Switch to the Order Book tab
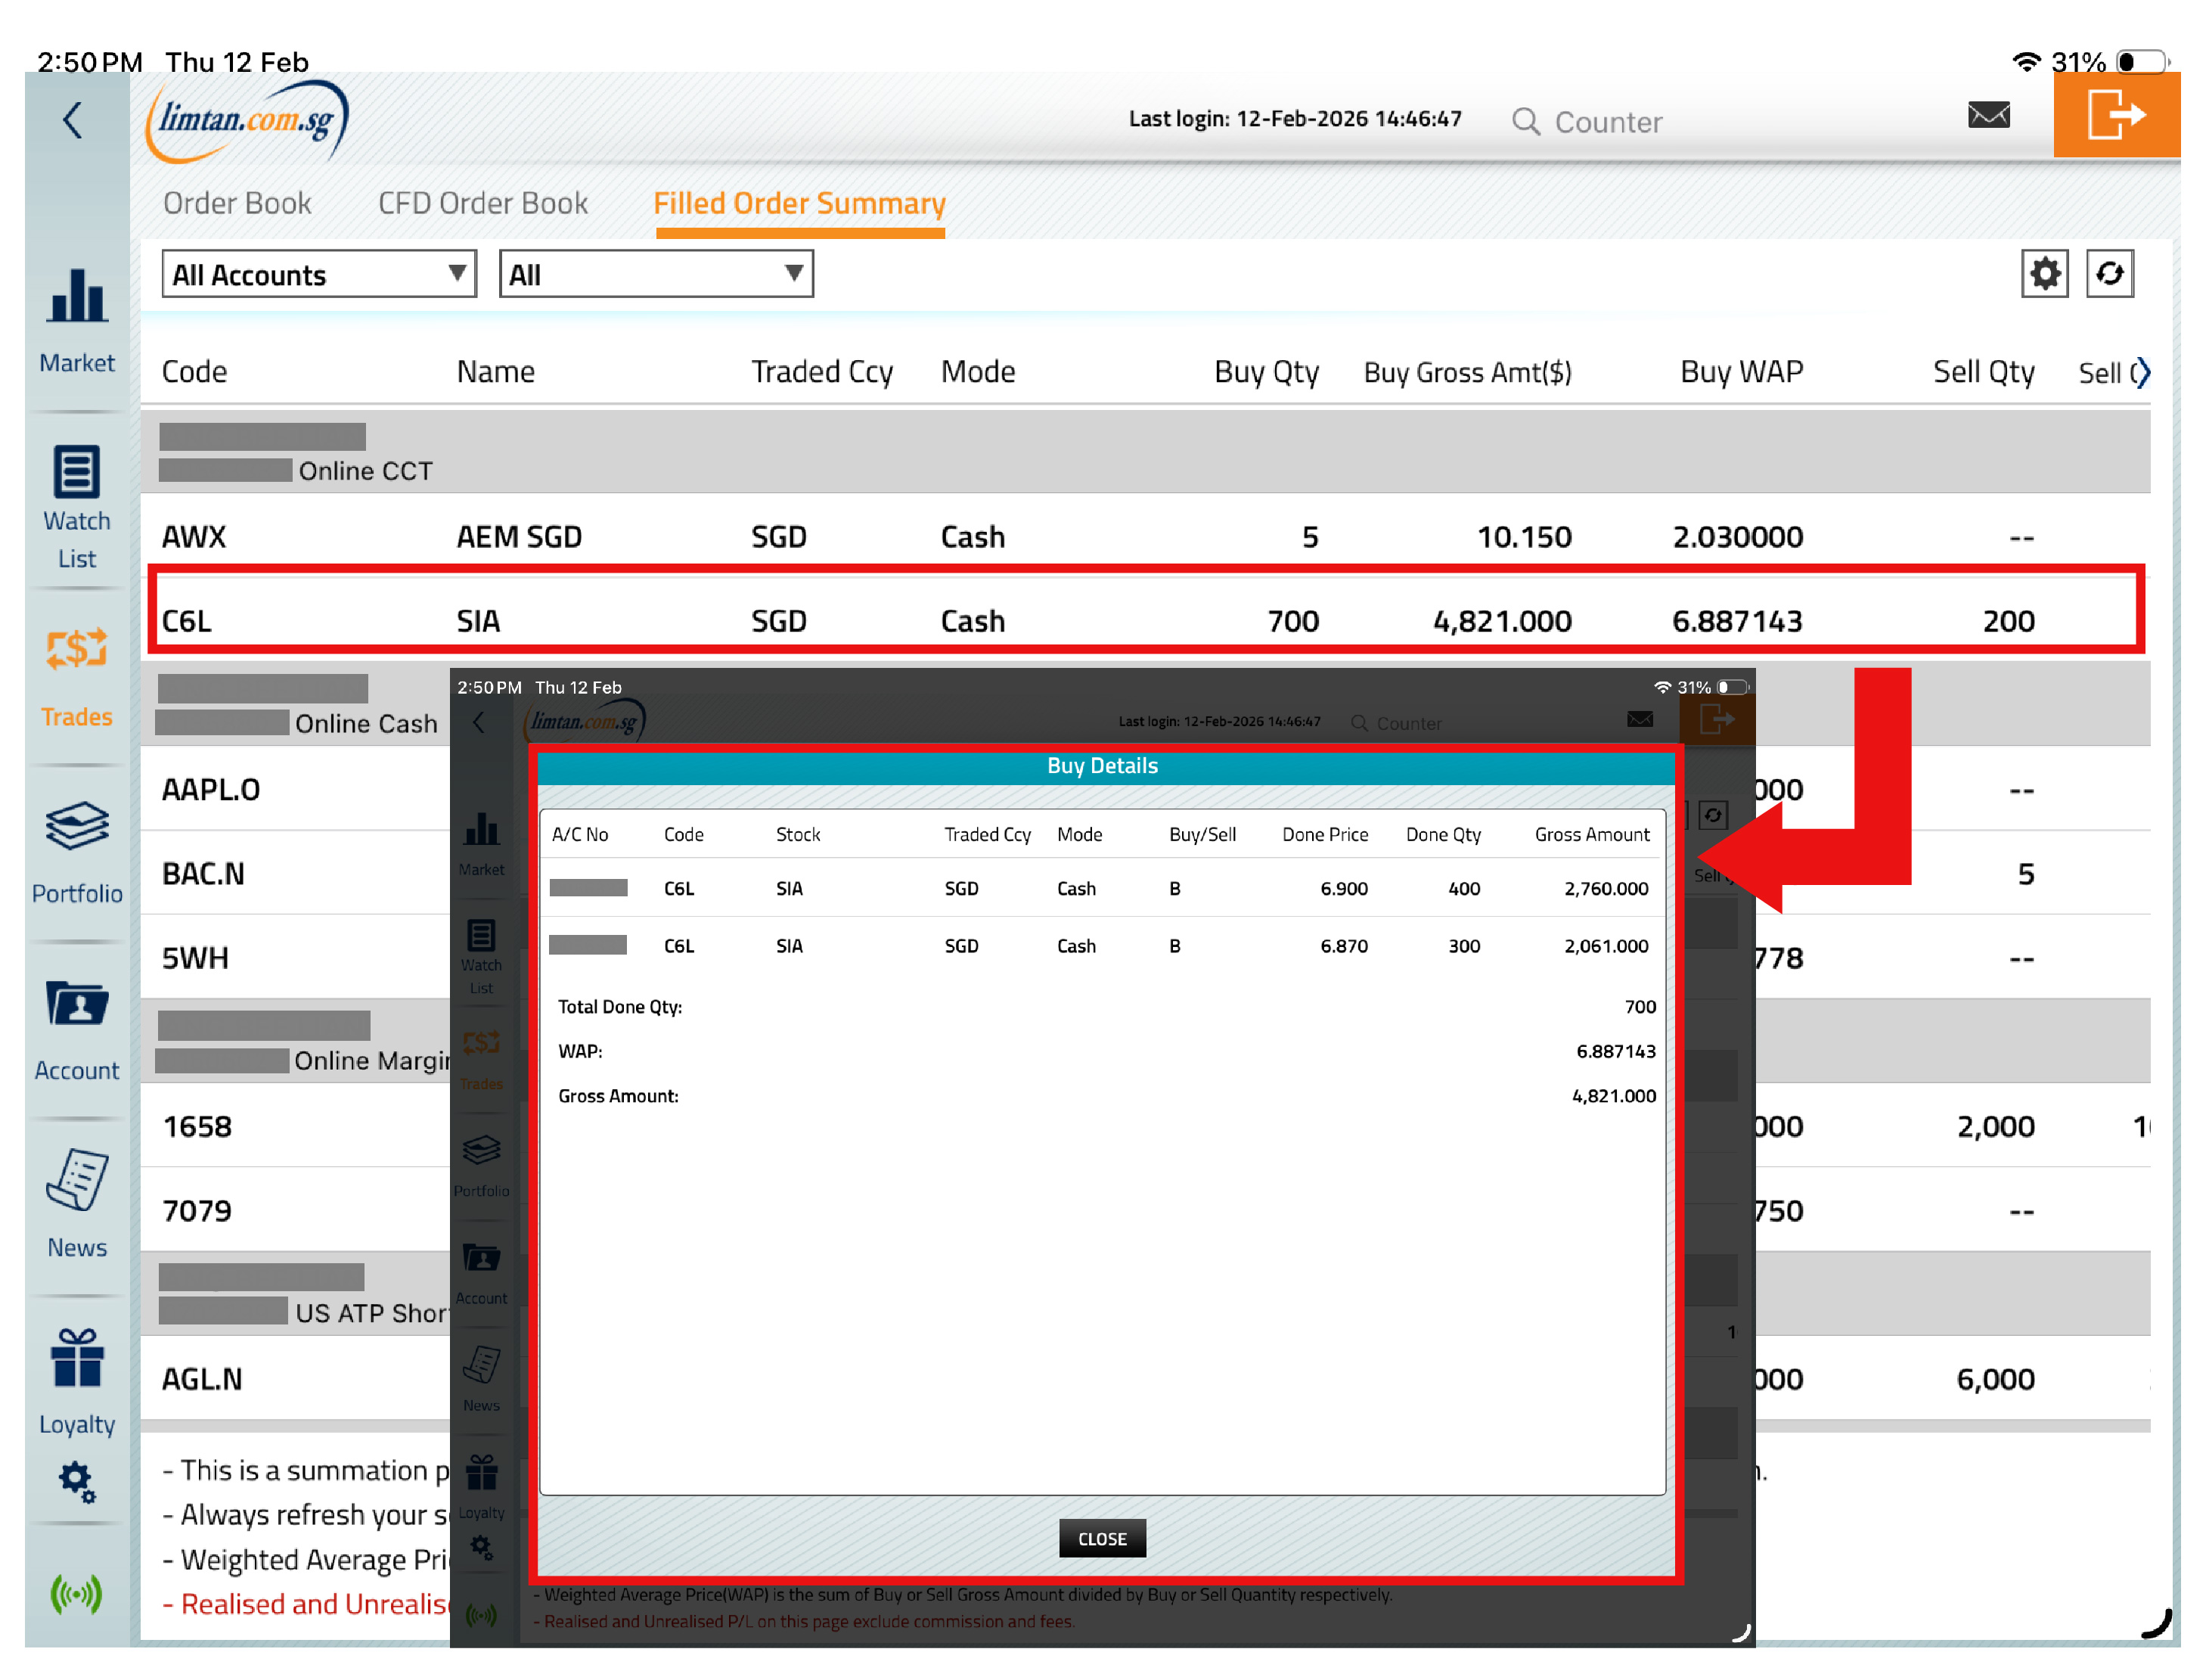 (x=237, y=203)
